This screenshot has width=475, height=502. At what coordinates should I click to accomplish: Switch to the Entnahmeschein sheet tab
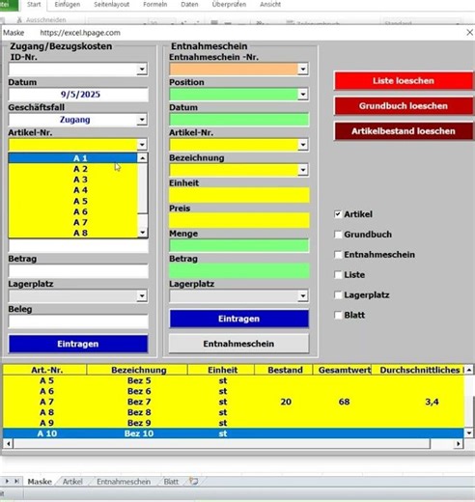124,482
